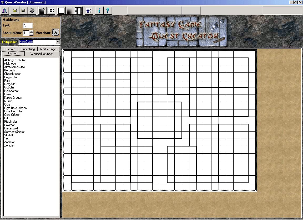Click the room layout map icon

point(51,11)
